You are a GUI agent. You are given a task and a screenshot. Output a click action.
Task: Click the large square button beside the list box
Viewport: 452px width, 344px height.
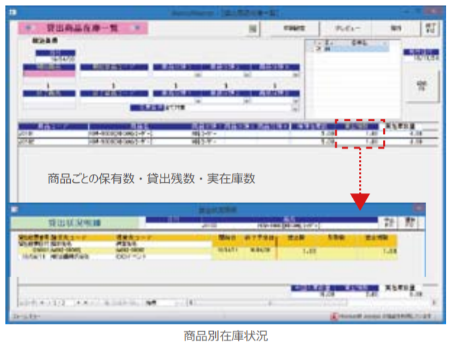pyautogui.click(x=422, y=86)
